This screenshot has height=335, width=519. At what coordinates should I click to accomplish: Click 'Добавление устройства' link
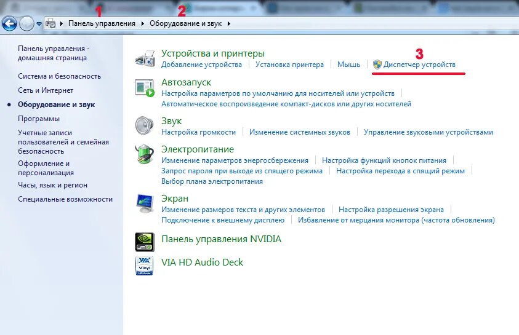(201, 65)
